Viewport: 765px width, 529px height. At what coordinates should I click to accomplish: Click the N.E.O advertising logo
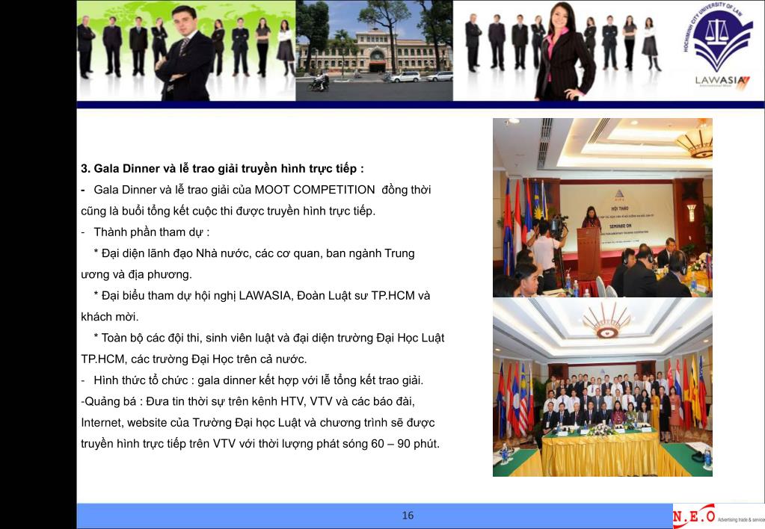[x=718, y=516]
